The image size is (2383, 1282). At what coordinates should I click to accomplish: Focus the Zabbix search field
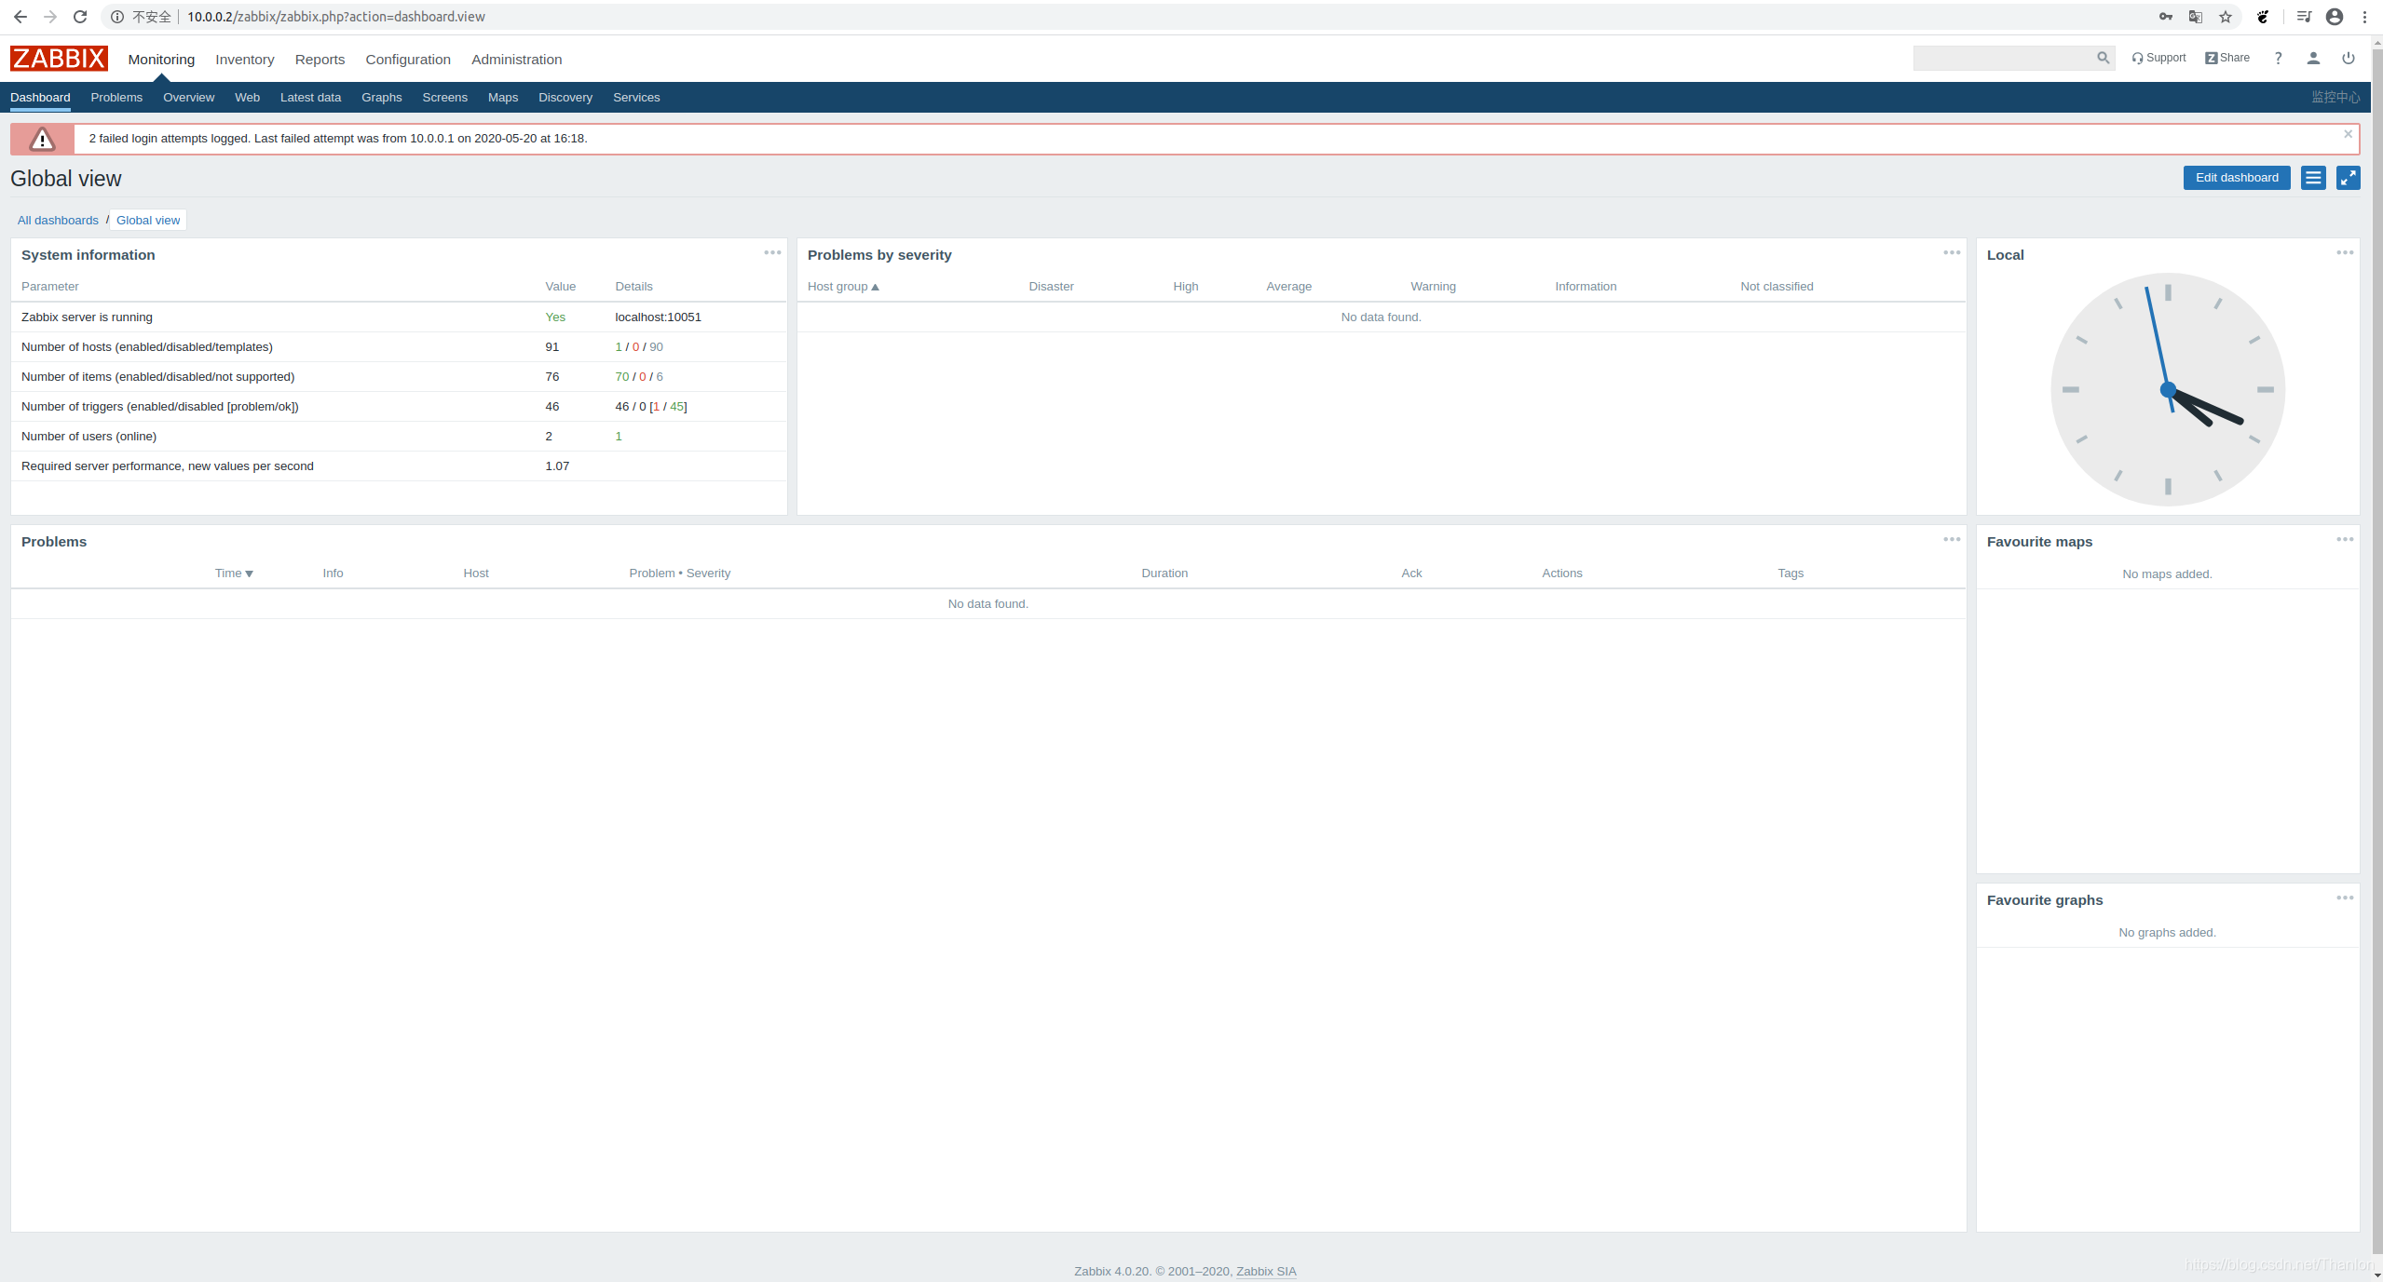2003,58
